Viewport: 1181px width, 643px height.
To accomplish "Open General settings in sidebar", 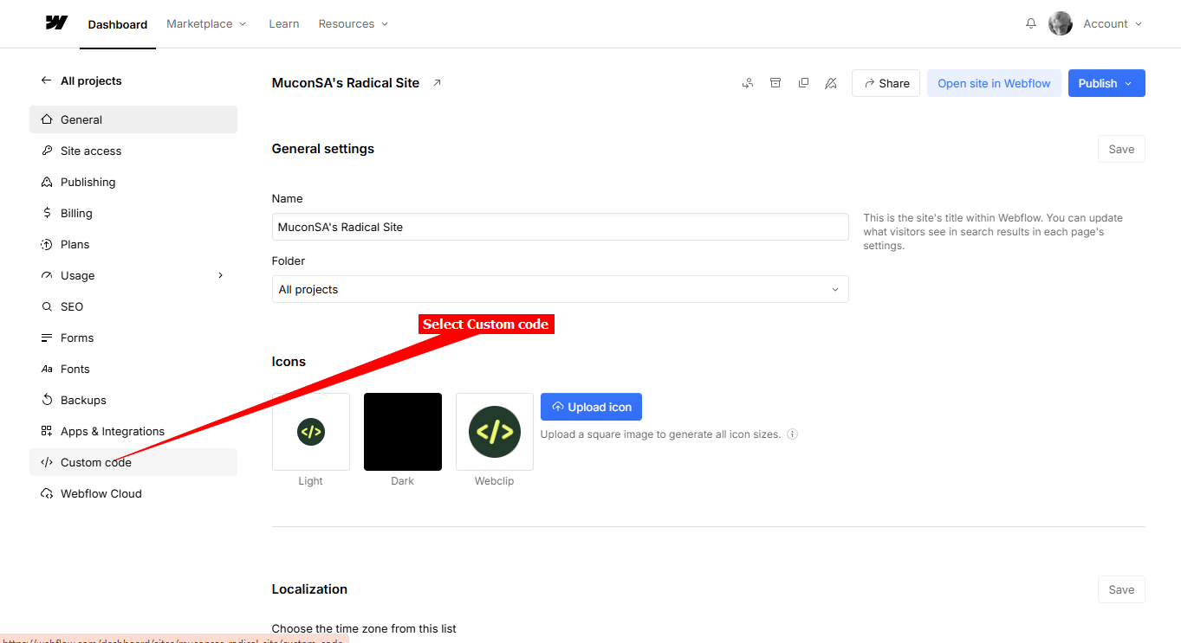I will [x=133, y=119].
